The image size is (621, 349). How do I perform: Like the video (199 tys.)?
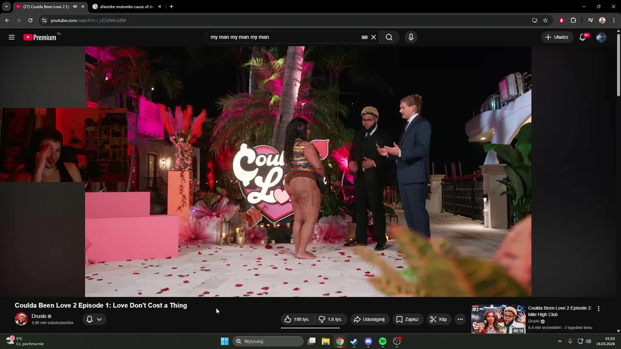(297, 319)
